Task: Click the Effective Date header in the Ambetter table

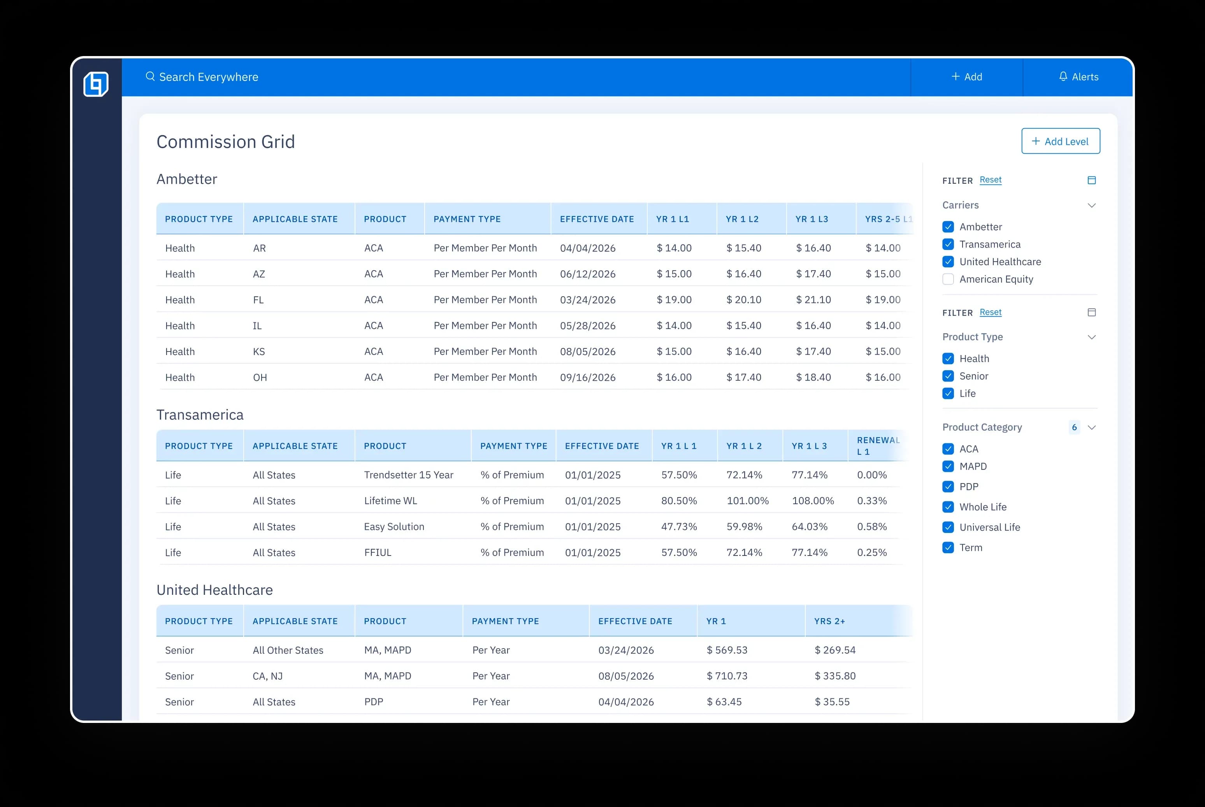Action: pyautogui.click(x=596, y=219)
